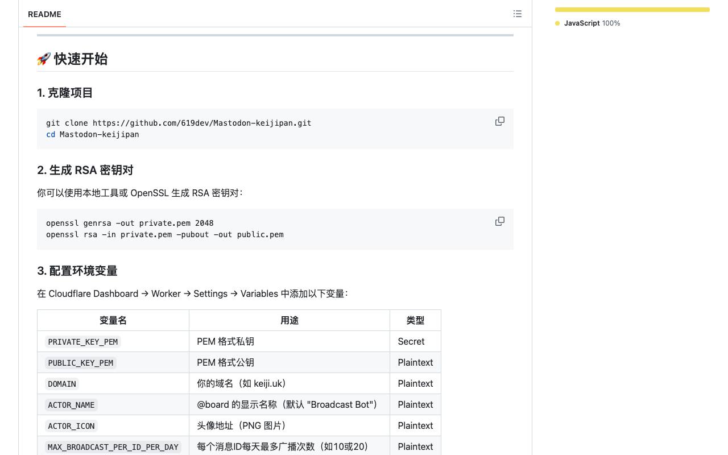
Task: Click the PEM 格式公钥 description cell
Action: click(289, 362)
